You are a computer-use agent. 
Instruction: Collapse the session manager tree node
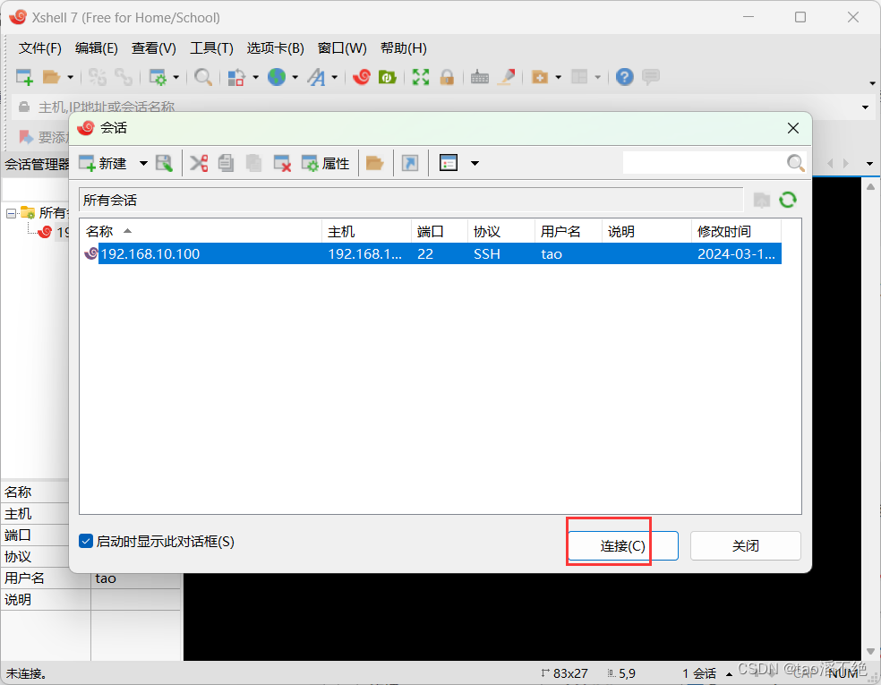tap(11, 213)
